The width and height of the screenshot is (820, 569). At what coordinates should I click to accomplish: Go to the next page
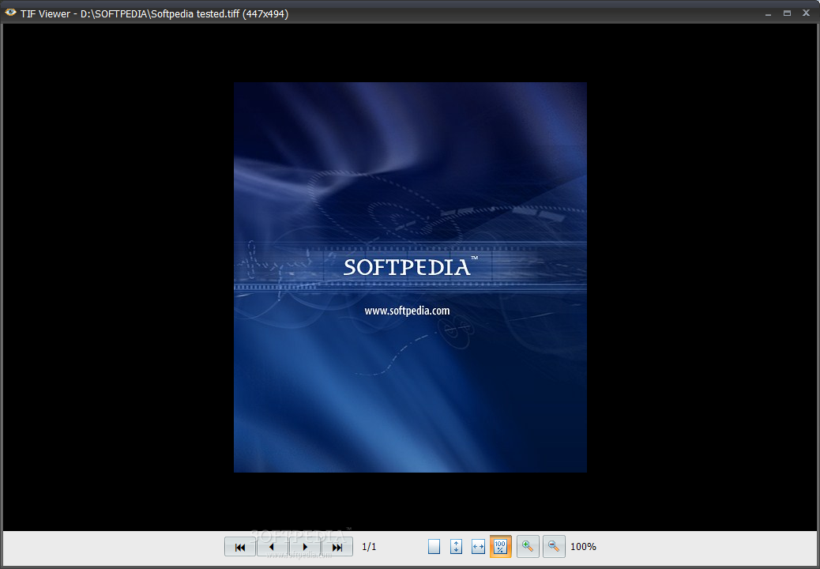pyautogui.click(x=305, y=547)
